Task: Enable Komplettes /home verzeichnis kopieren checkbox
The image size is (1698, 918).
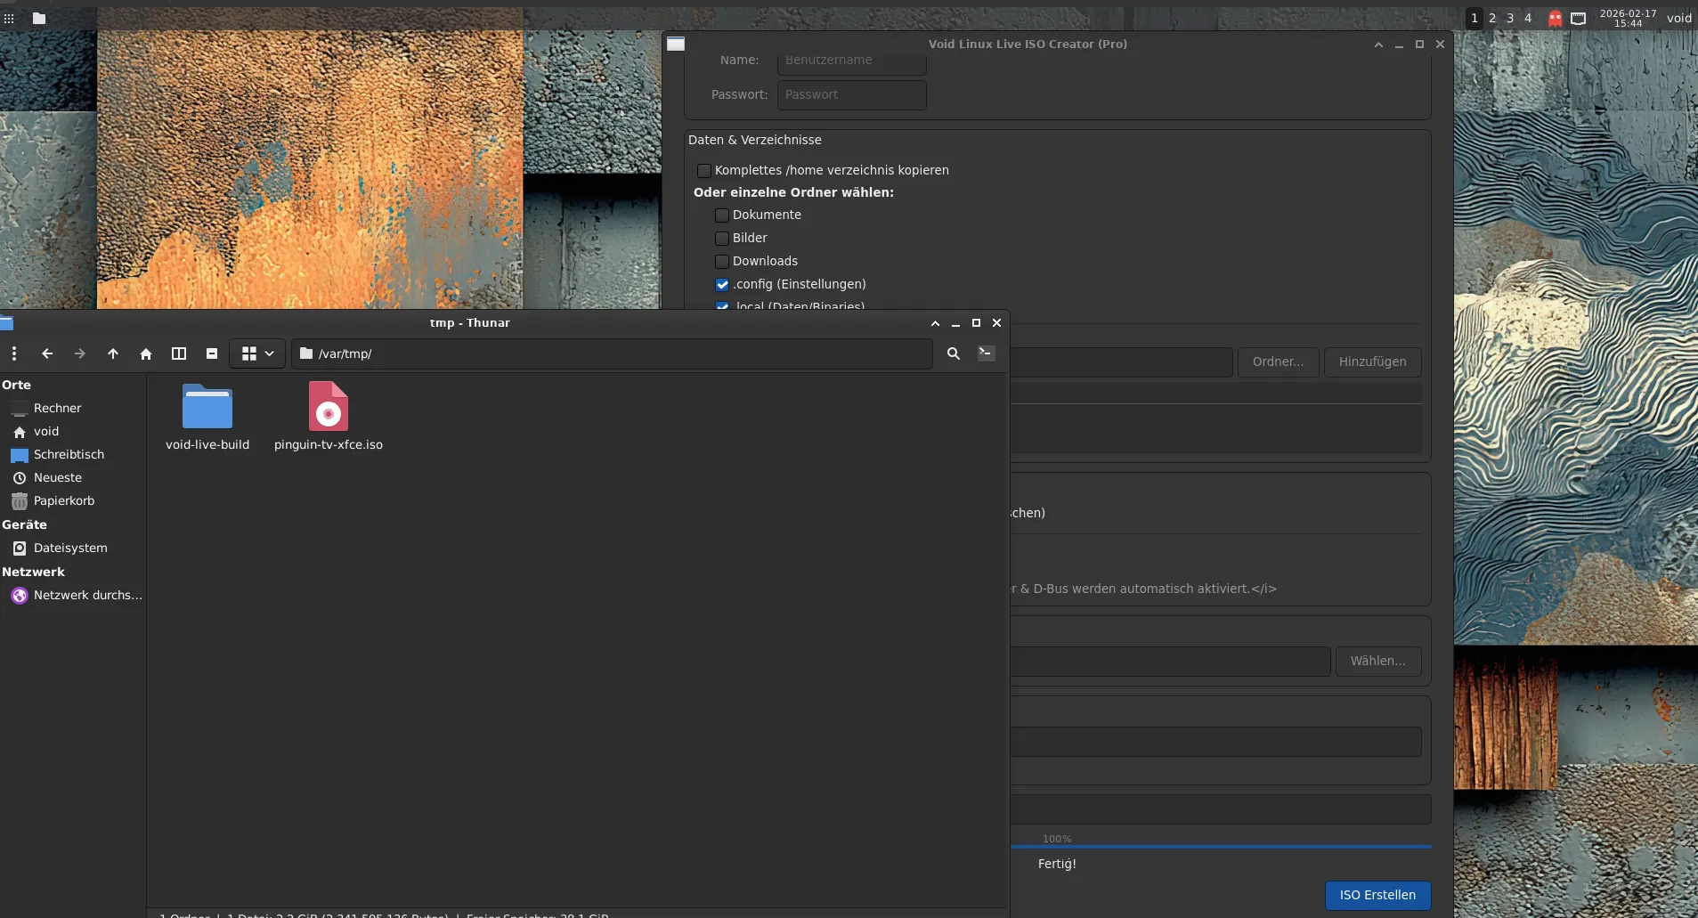Action: (704, 171)
